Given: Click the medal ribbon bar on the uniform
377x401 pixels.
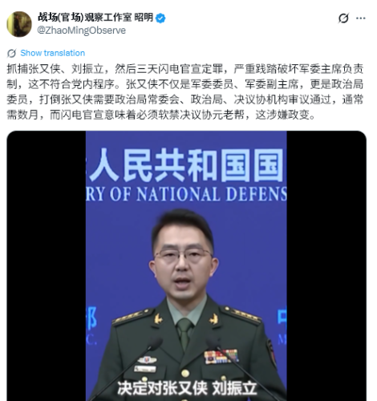Looking at the screenshot, I should [x=221, y=357].
